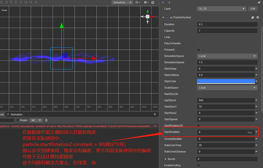Open the StartLifetime curve mode arrow
263x168 pixels.
tap(257, 75)
